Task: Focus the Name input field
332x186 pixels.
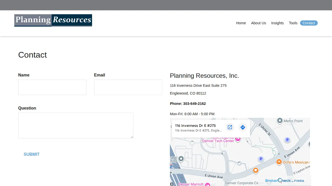Action: pos(52,87)
